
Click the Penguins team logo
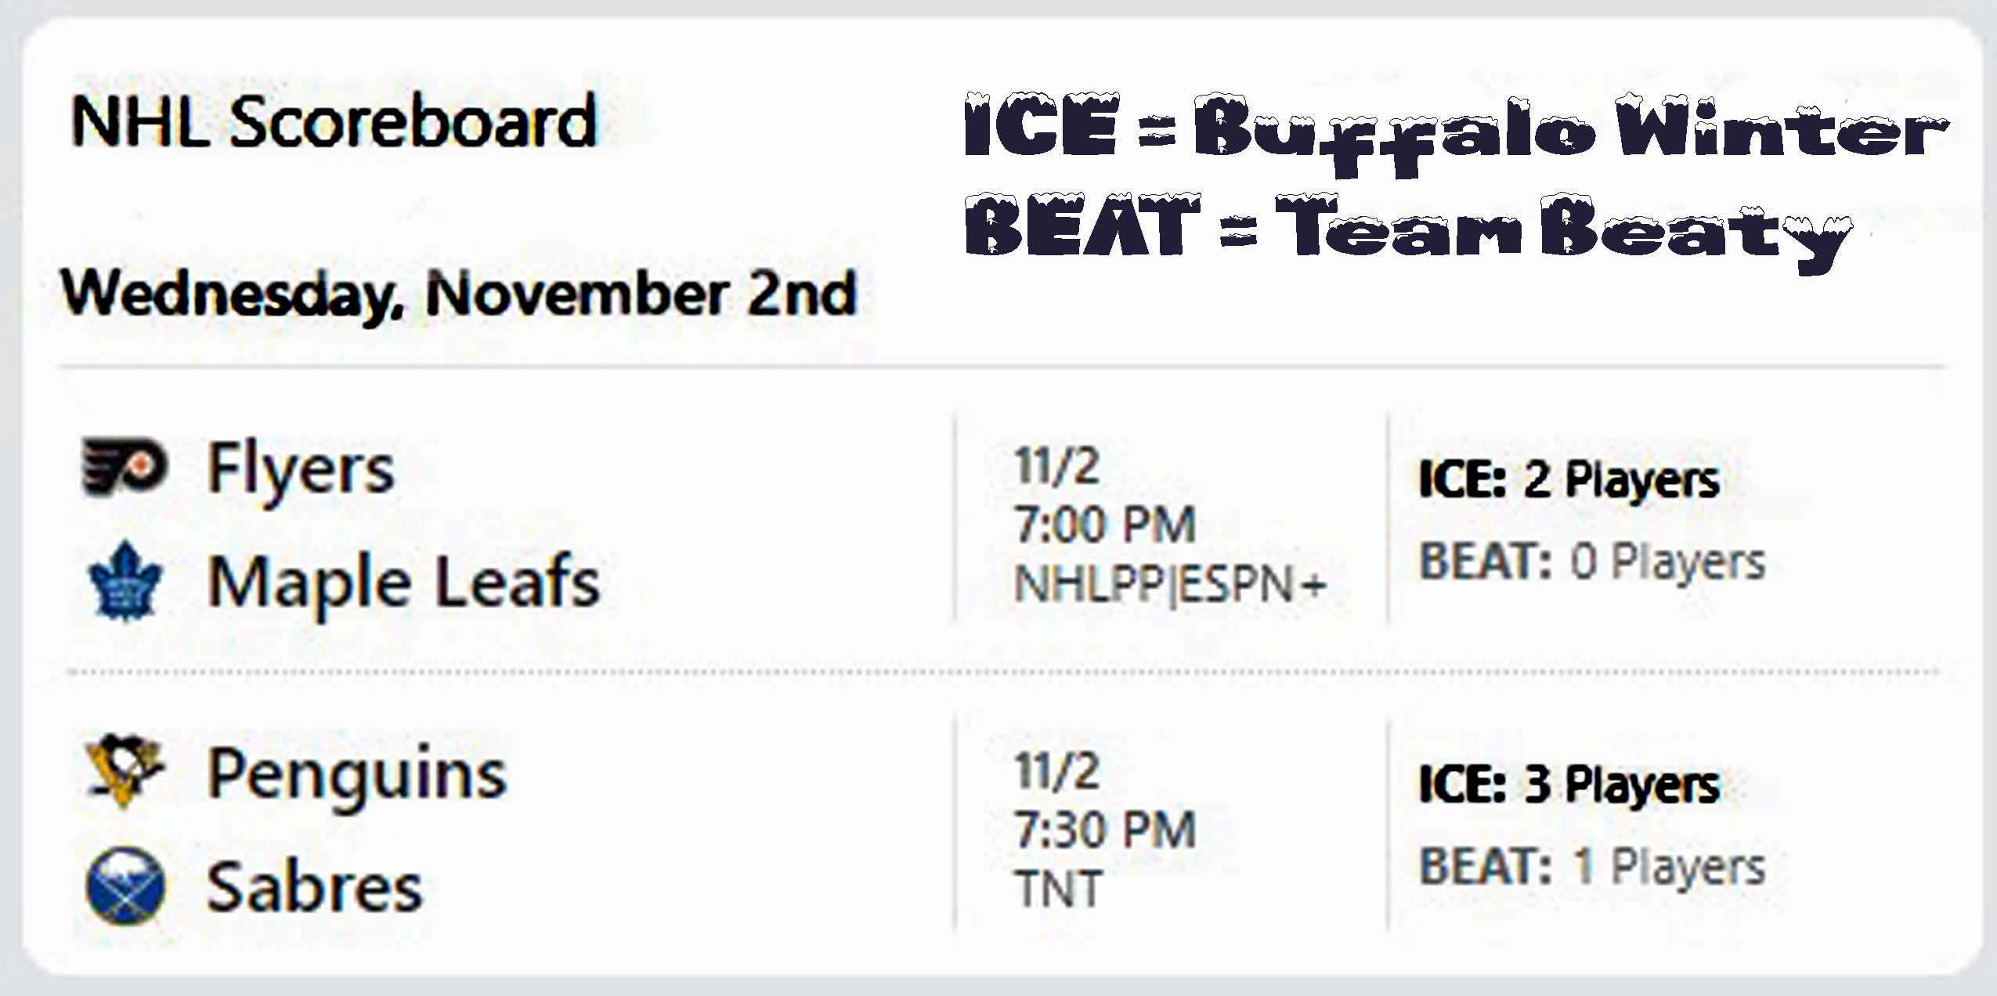point(125,771)
